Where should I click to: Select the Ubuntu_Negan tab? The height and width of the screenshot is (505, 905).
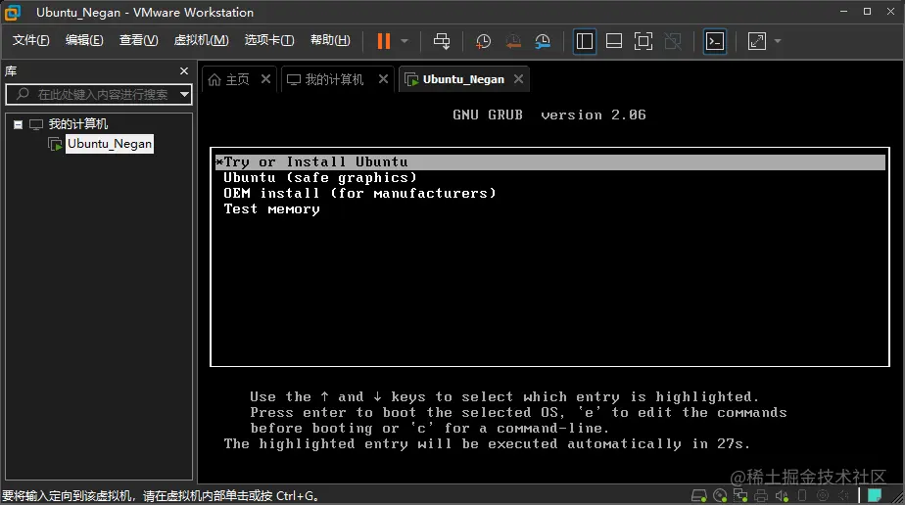[x=463, y=79]
